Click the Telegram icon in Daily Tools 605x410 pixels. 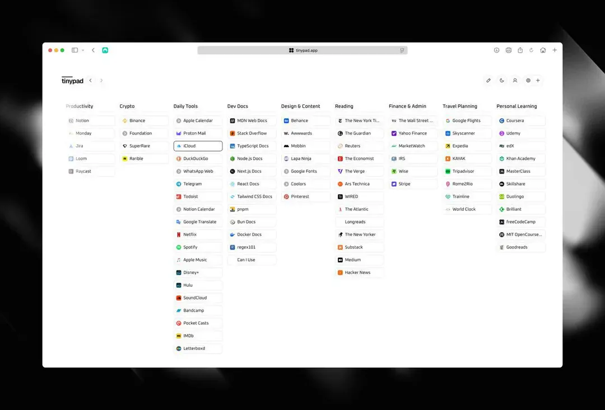179,184
